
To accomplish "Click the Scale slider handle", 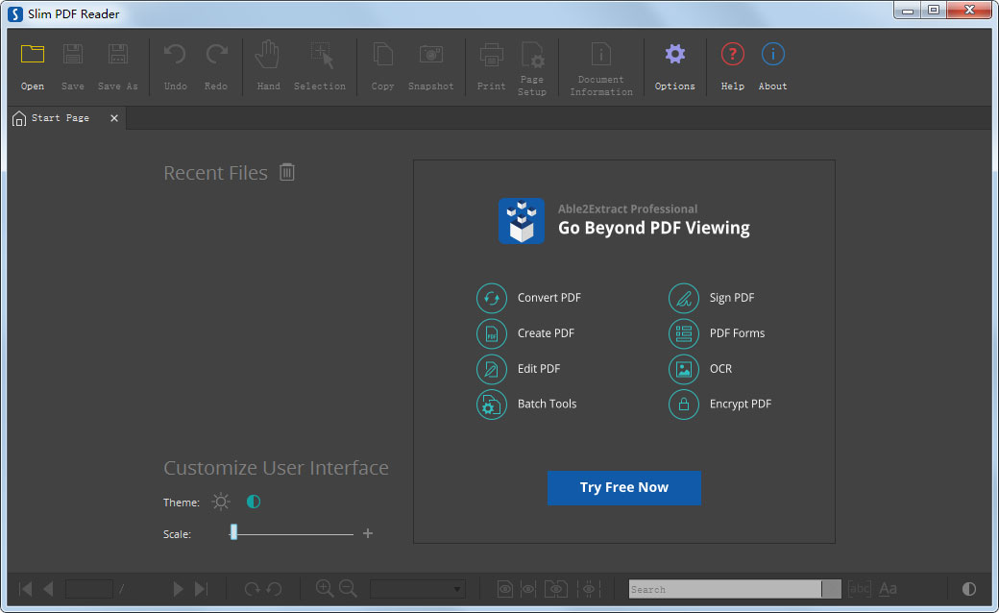I will [x=233, y=533].
